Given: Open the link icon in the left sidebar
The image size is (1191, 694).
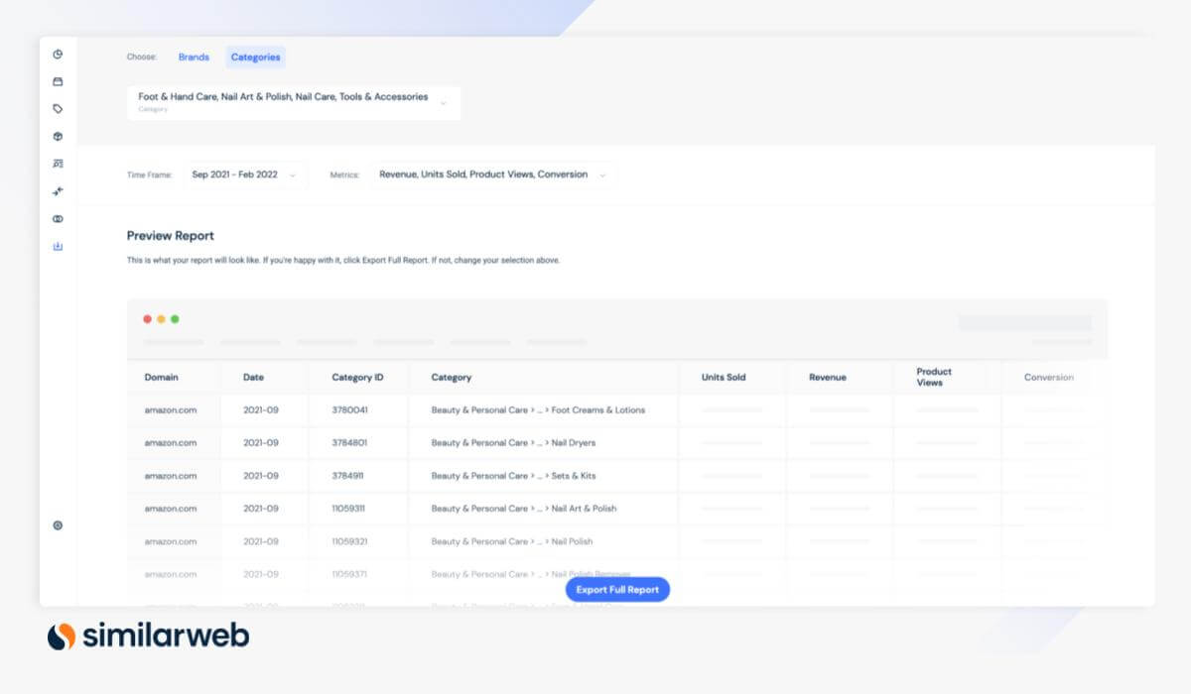Looking at the screenshot, I should point(57,218).
